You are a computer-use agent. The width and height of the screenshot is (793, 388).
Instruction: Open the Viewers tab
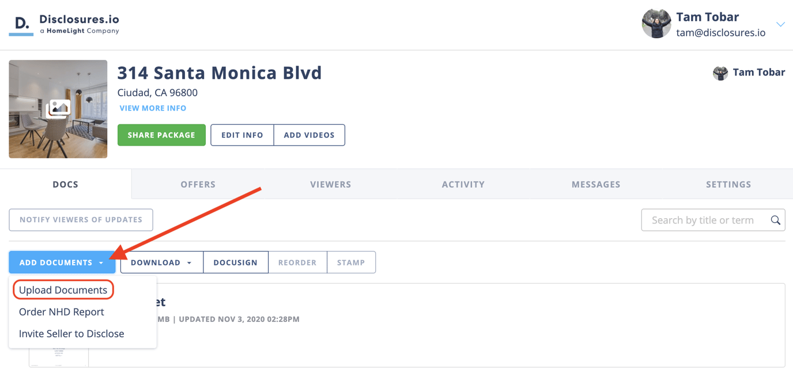[x=331, y=184]
